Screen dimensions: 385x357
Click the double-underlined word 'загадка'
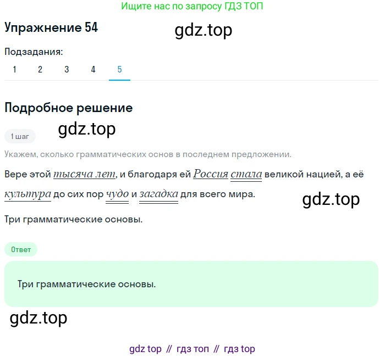[x=158, y=194]
